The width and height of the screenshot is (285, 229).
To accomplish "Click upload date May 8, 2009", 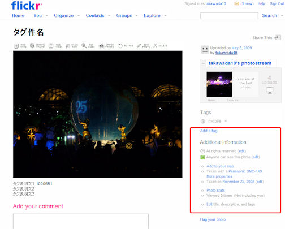I will 241,48.
